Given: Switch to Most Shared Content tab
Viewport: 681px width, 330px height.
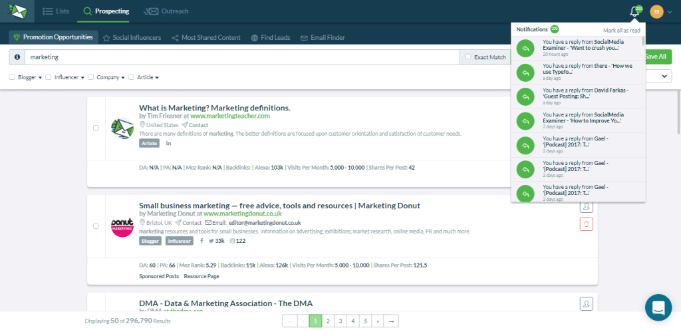Looking at the screenshot, I should click(206, 38).
